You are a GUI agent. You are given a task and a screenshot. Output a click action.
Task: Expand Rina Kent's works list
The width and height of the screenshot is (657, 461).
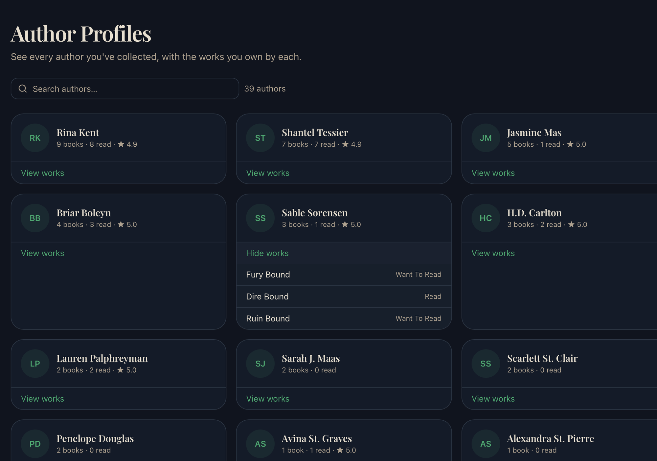[x=42, y=173]
